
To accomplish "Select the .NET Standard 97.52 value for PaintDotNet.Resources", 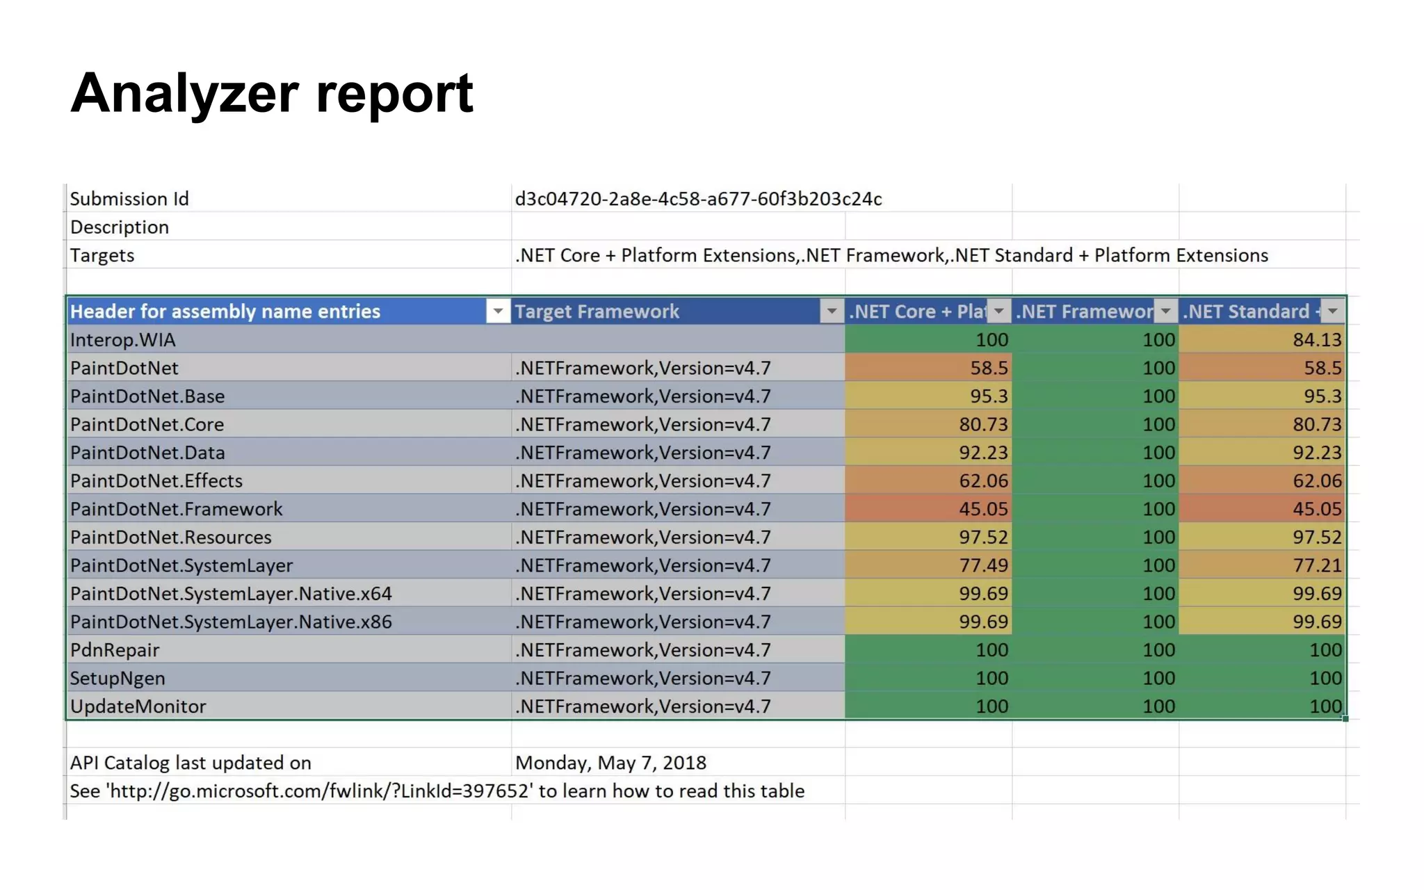I will [x=1262, y=537].
